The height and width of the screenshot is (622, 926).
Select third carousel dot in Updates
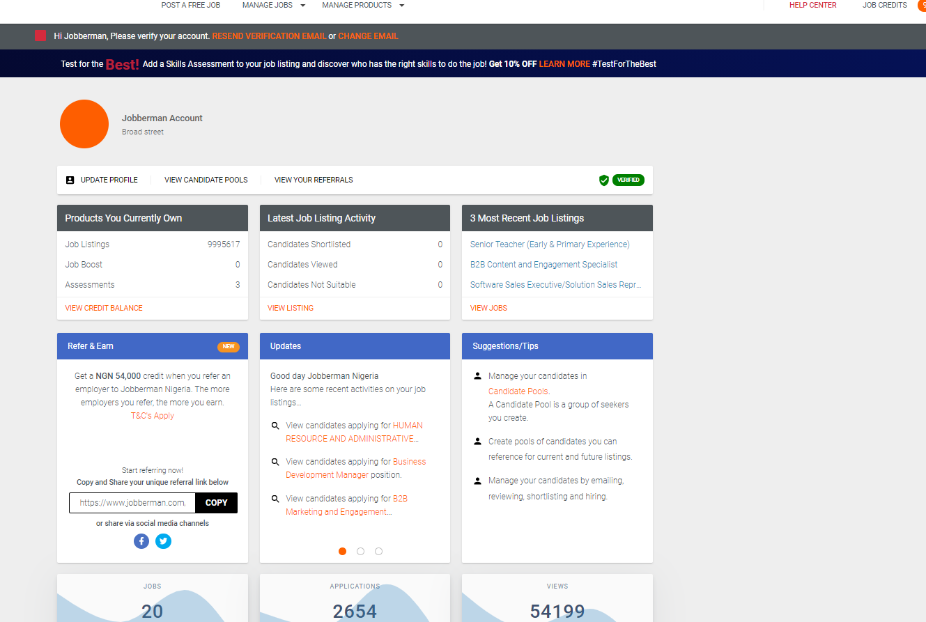tap(378, 551)
